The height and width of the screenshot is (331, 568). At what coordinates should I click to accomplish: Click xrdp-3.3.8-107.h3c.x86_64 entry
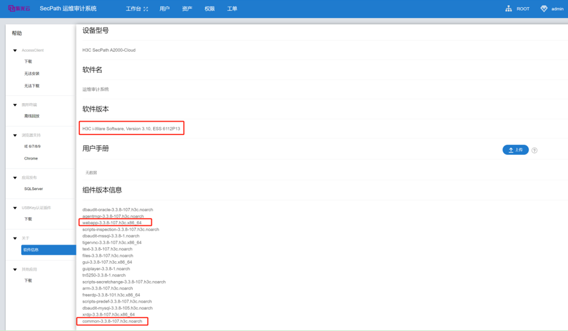point(108,315)
